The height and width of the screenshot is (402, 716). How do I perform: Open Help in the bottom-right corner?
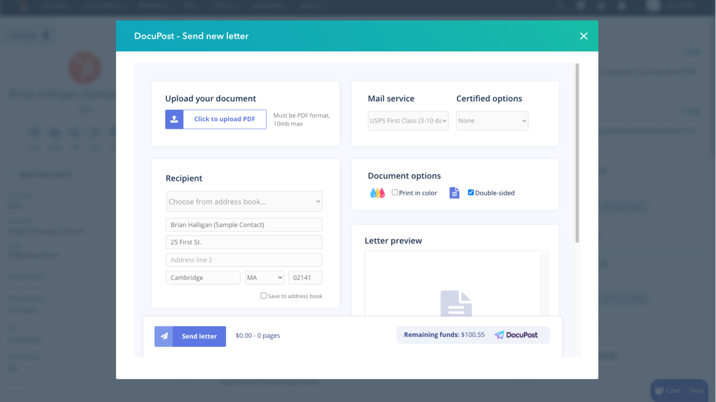coord(697,390)
